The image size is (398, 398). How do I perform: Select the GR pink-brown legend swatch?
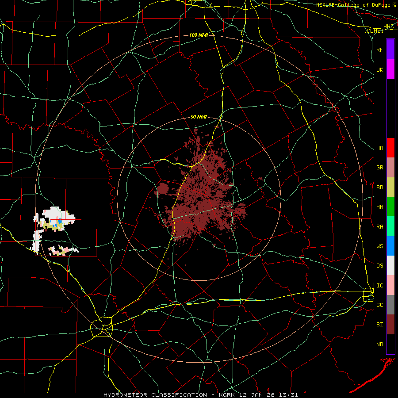pyautogui.click(x=390, y=168)
